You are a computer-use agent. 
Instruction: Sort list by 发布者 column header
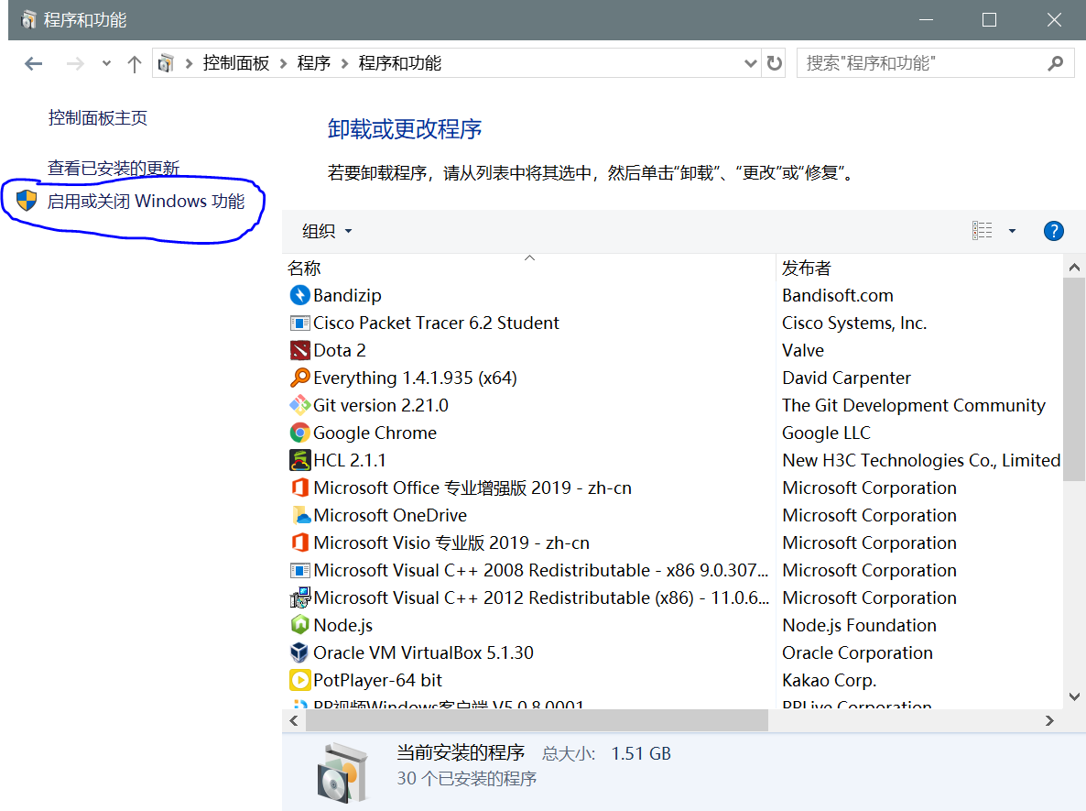807,269
